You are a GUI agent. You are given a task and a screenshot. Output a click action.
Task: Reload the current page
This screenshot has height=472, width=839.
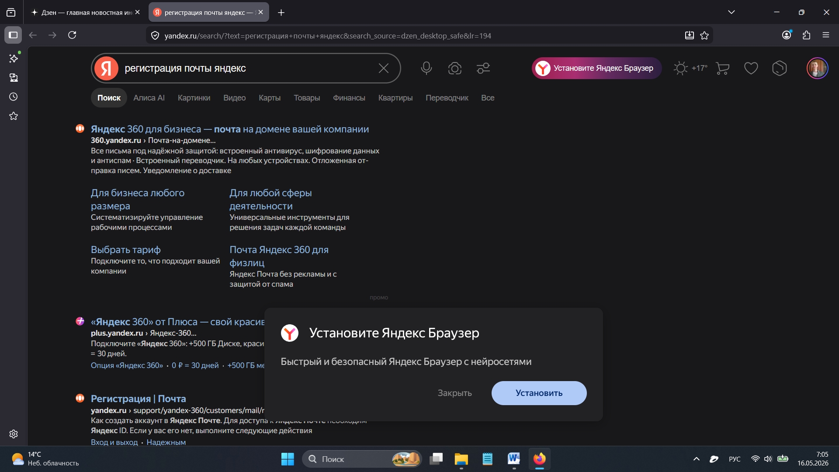coord(73,35)
